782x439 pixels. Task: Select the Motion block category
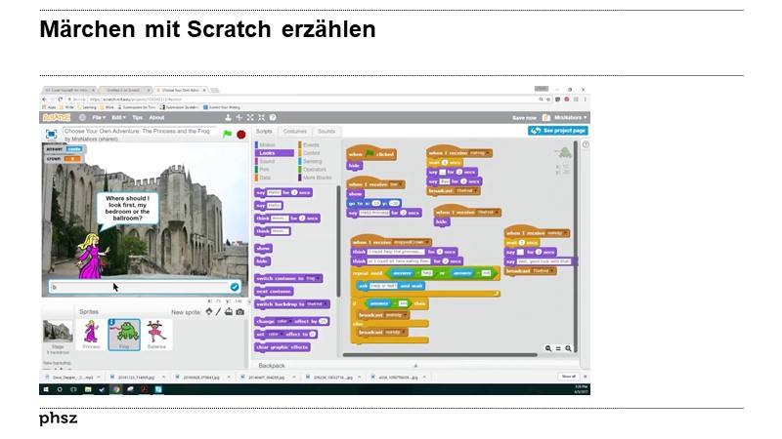click(267, 144)
